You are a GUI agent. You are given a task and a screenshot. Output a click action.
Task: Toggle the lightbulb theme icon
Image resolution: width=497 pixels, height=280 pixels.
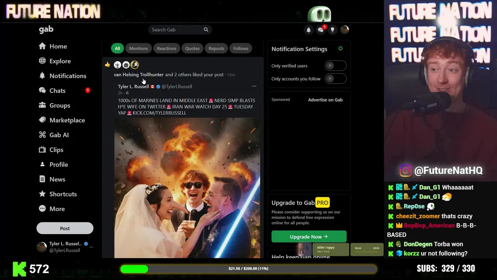point(332,30)
